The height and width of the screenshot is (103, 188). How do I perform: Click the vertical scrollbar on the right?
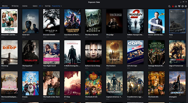[187, 38]
